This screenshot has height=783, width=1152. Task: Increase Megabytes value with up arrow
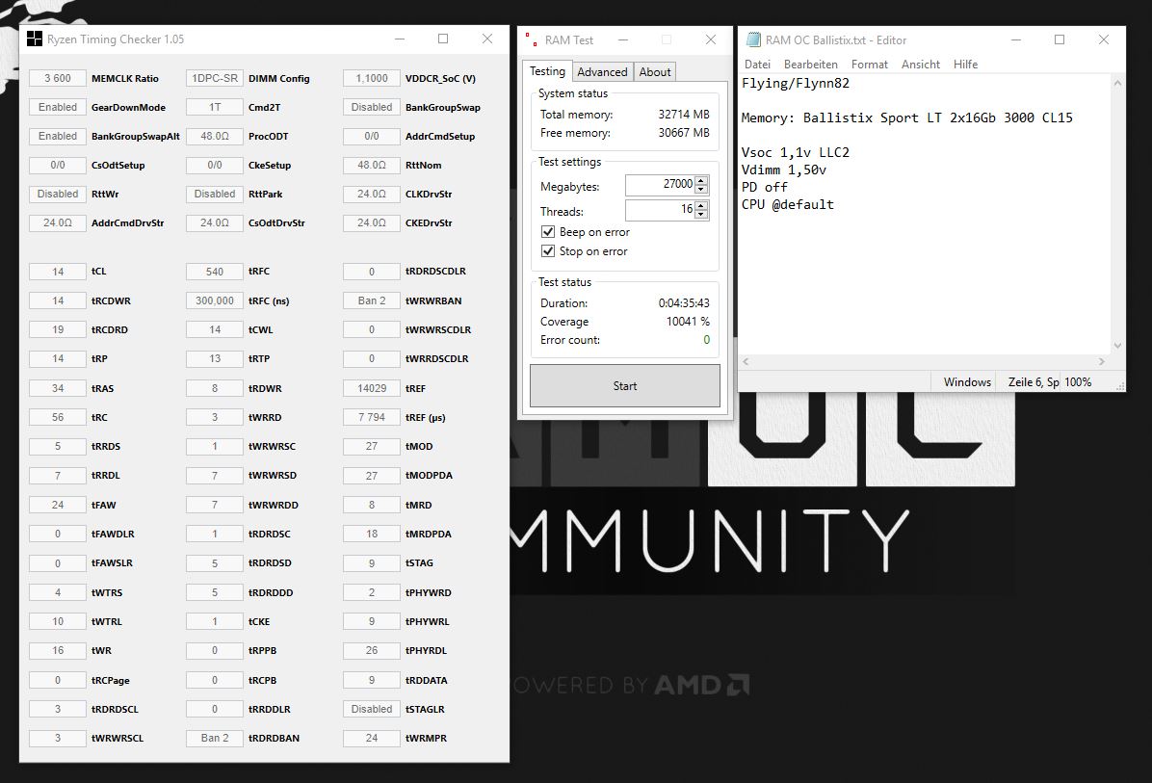click(x=701, y=180)
